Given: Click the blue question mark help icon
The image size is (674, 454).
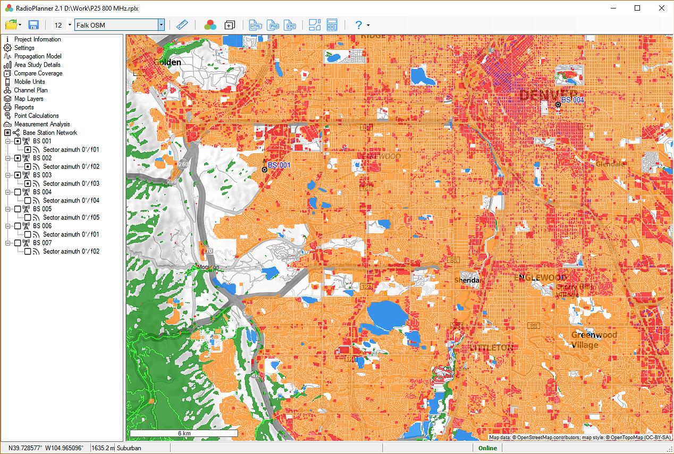Looking at the screenshot, I should (359, 25).
